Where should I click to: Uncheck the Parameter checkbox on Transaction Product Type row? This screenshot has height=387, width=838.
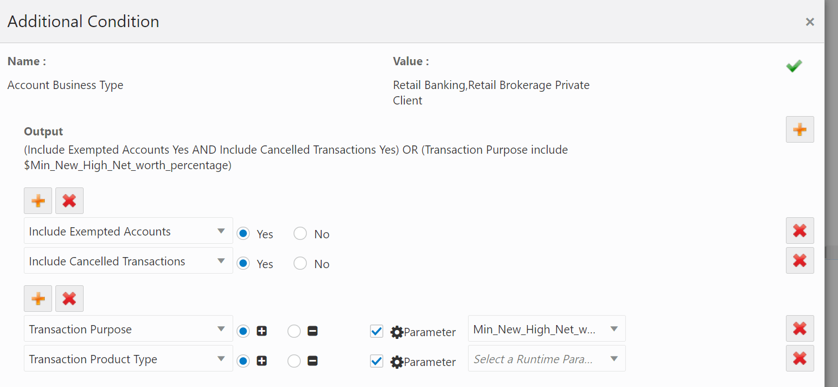pyautogui.click(x=377, y=361)
